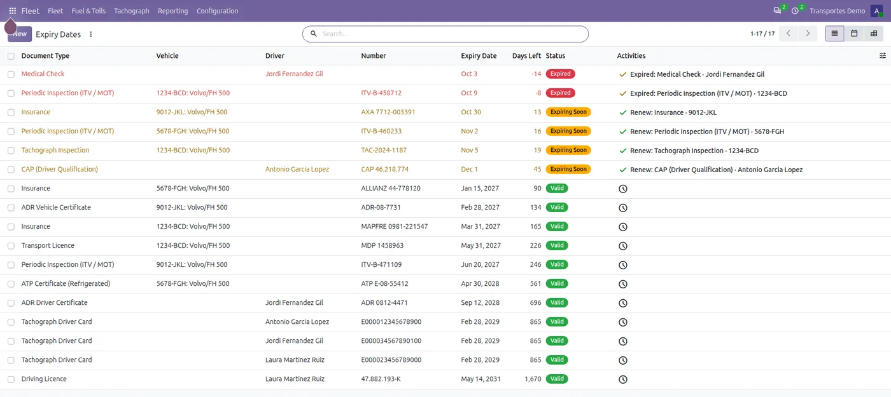The width and height of the screenshot is (891, 397).
Task: Select checkbox for ATP Certificate (Refrigerated) row
Action: coord(11,284)
